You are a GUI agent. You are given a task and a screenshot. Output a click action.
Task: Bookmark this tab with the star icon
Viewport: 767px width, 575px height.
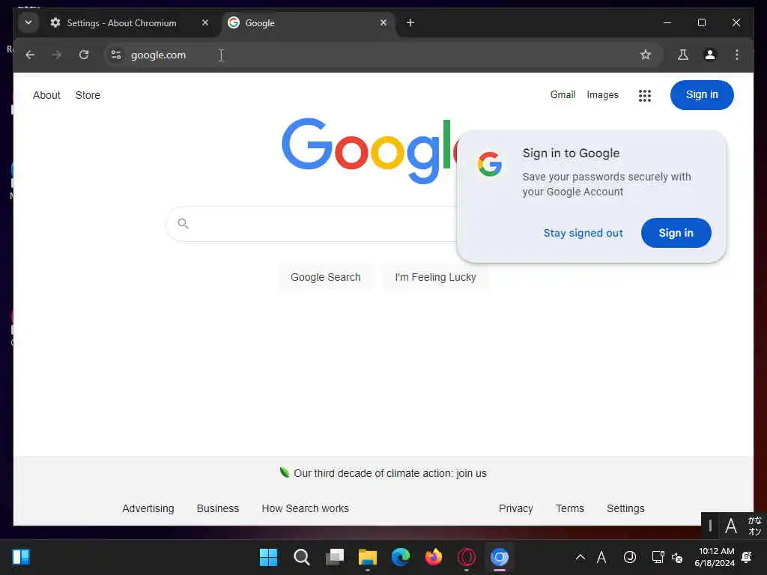(x=646, y=55)
